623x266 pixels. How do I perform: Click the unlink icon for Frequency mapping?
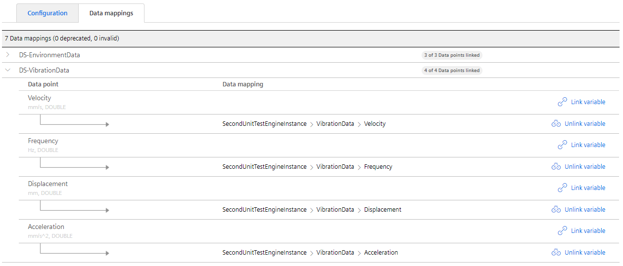pyautogui.click(x=556, y=167)
